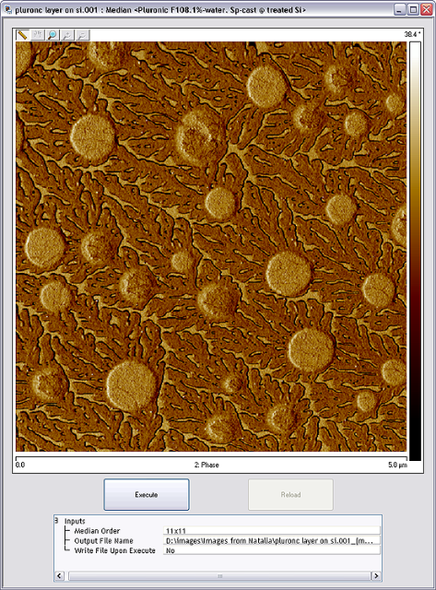Click the application icon in title bar
This screenshot has height=590, width=436.
[x=7, y=9]
